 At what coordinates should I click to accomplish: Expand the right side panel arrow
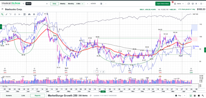205,50
